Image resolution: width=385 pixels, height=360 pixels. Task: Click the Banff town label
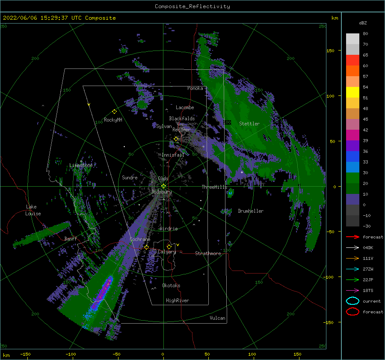pos(71,238)
